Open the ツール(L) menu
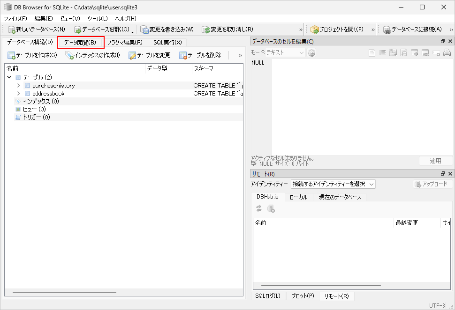Viewport: 455px width, 310px height. (x=97, y=18)
